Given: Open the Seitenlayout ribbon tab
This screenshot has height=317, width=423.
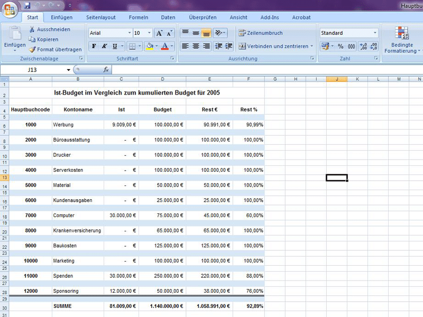Looking at the screenshot, I should tap(101, 17).
